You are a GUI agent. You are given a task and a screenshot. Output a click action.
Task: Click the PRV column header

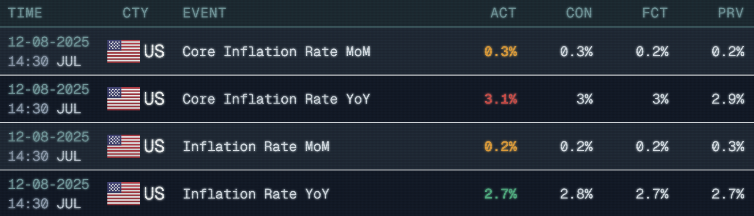point(731,13)
